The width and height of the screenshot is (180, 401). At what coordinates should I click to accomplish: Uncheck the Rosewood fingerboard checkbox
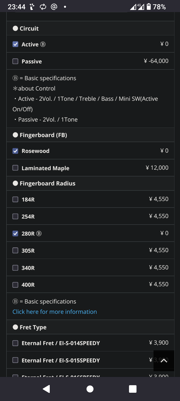(x=15, y=151)
